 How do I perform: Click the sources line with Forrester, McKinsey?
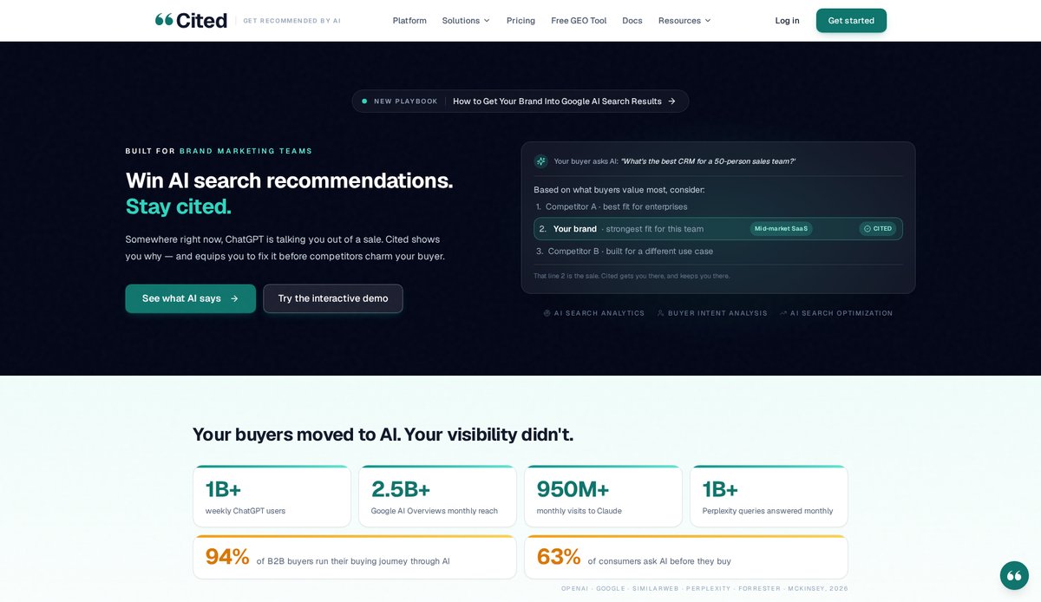(x=704, y=588)
